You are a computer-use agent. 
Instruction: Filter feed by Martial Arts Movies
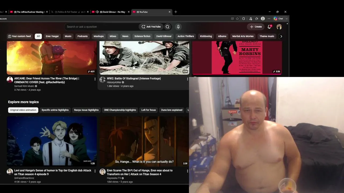[243, 36]
